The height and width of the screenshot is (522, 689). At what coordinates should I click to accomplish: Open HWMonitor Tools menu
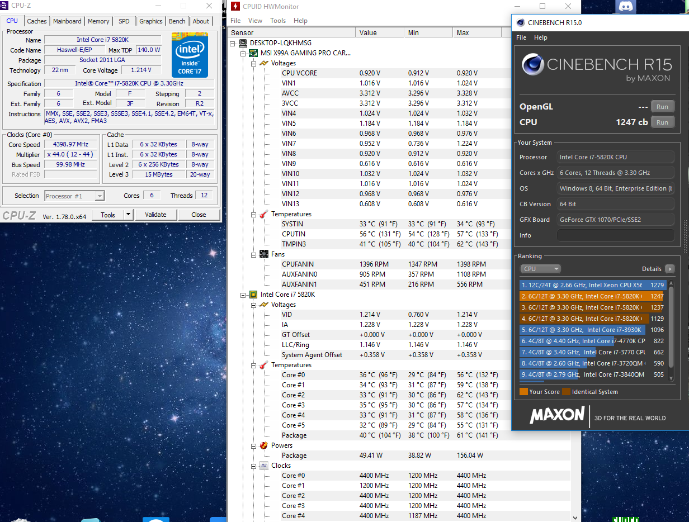point(278,21)
